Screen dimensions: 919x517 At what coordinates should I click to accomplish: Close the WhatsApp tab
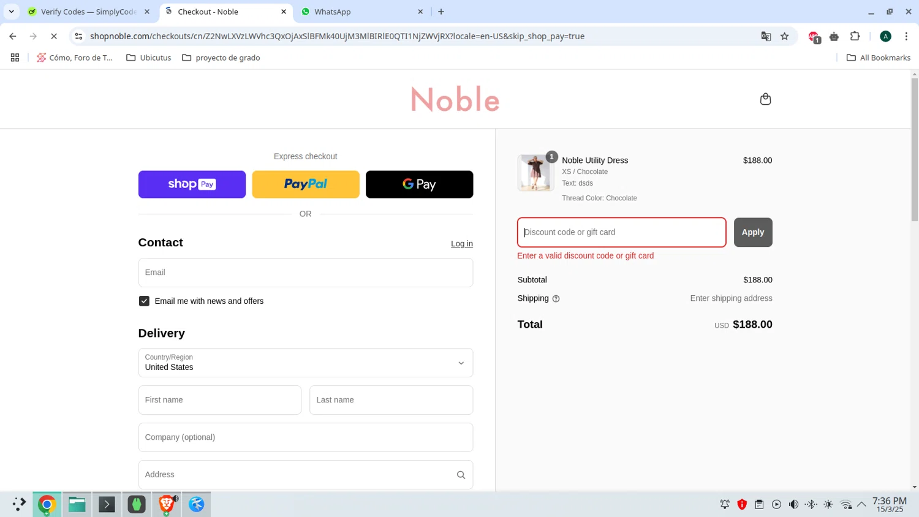420,12
